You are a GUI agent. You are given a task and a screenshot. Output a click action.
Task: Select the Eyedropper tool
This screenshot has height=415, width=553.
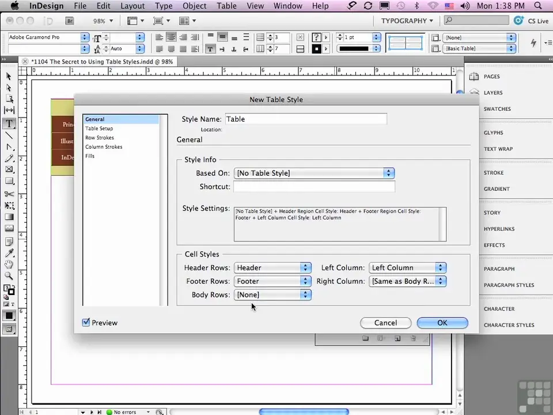[x=9, y=253]
